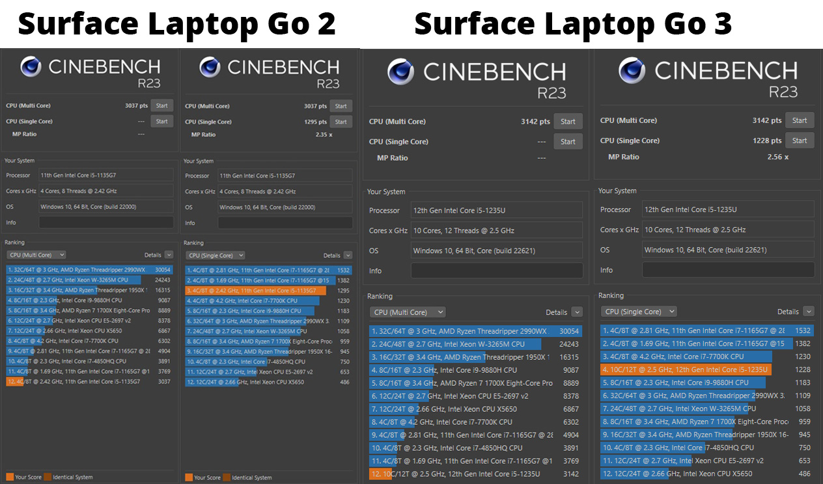Click Processor field in leftmost Go 2 window
The height and width of the screenshot is (484, 823).
pos(107,175)
